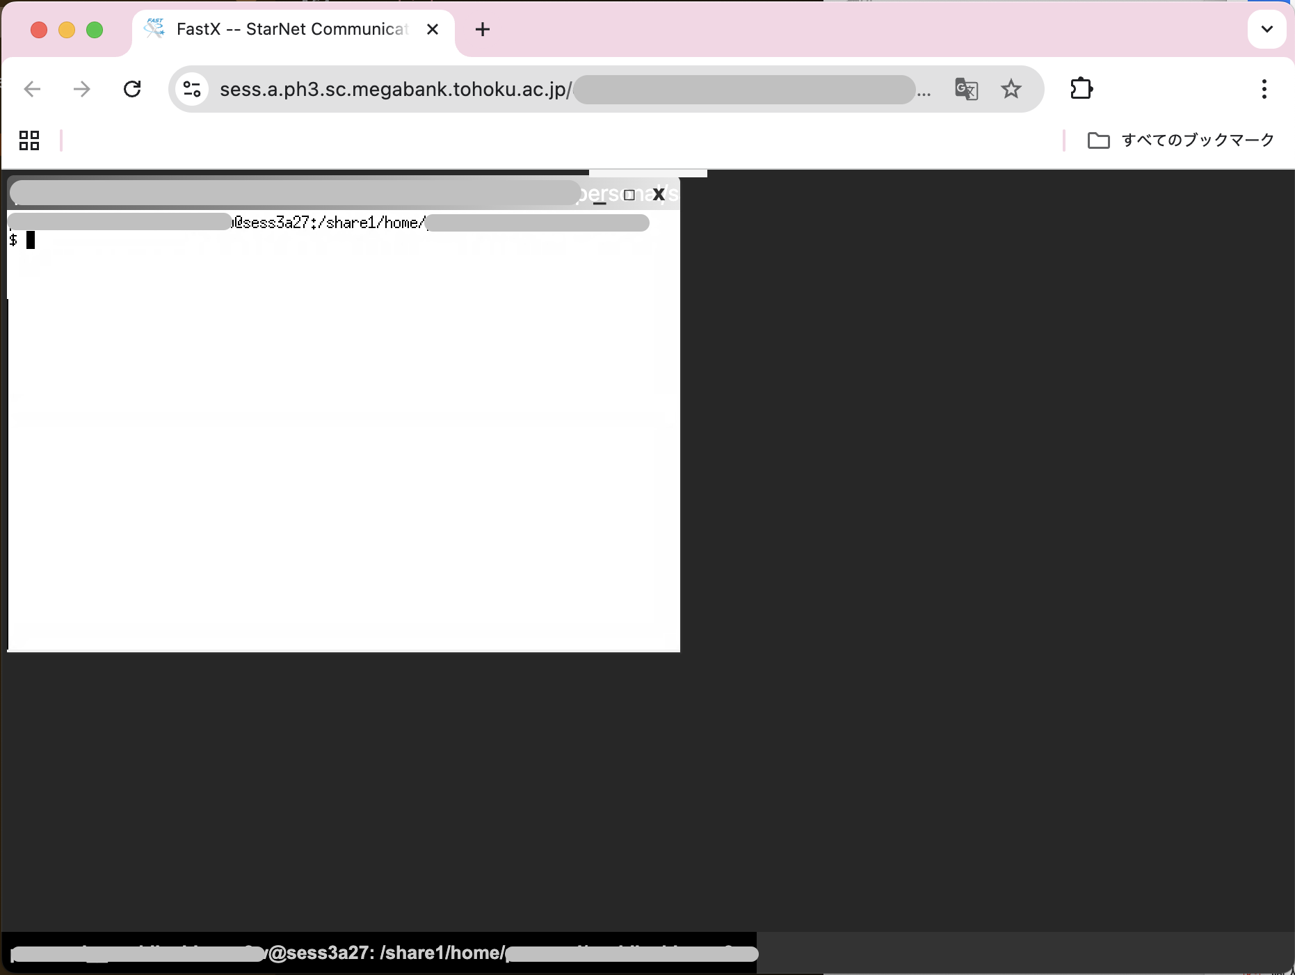Expand the tab search chevron
This screenshot has height=975, width=1295.
coord(1266,29)
